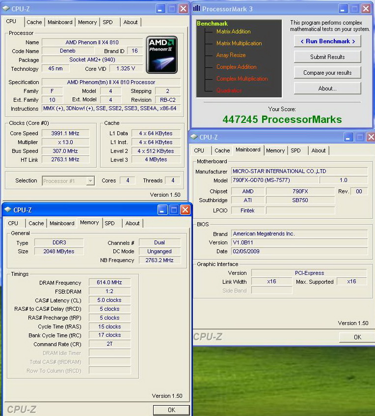This screenshot has width=375, height=416.
Task: Click the Instructions field listing MMX, SSE
Action: [111, 108]
